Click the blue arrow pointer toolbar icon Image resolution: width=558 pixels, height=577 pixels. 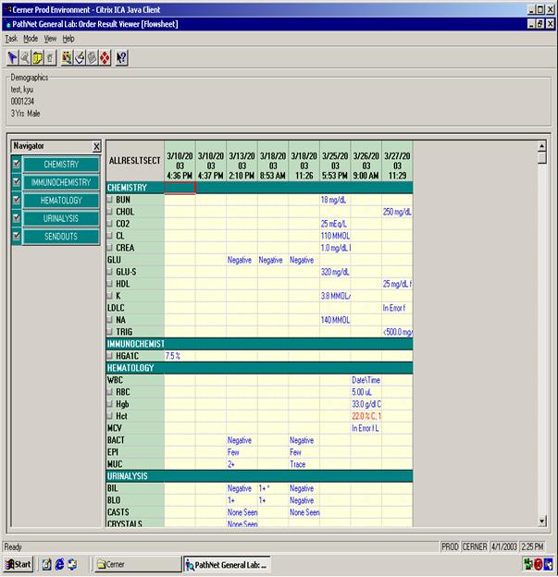[x=13, y=57]
